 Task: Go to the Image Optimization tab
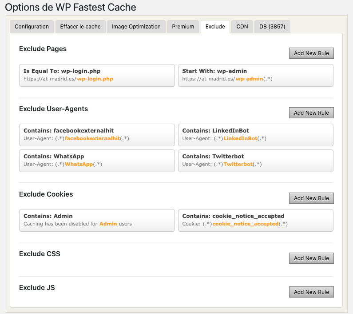point(136,27)
